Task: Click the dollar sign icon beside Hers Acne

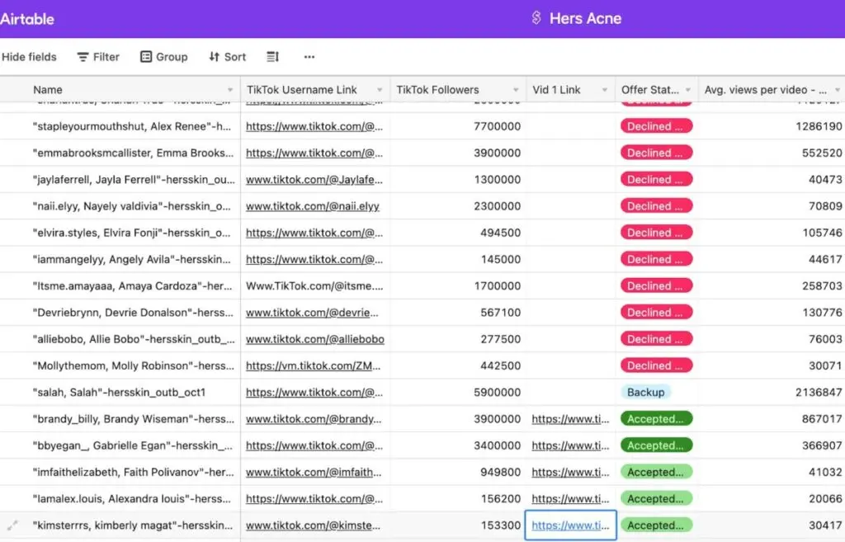Action: click(x=536, y=18)
